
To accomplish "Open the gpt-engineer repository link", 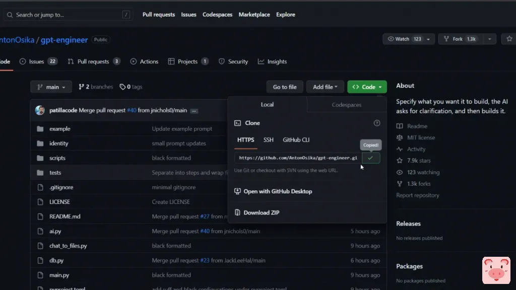I will pos(64,40).
